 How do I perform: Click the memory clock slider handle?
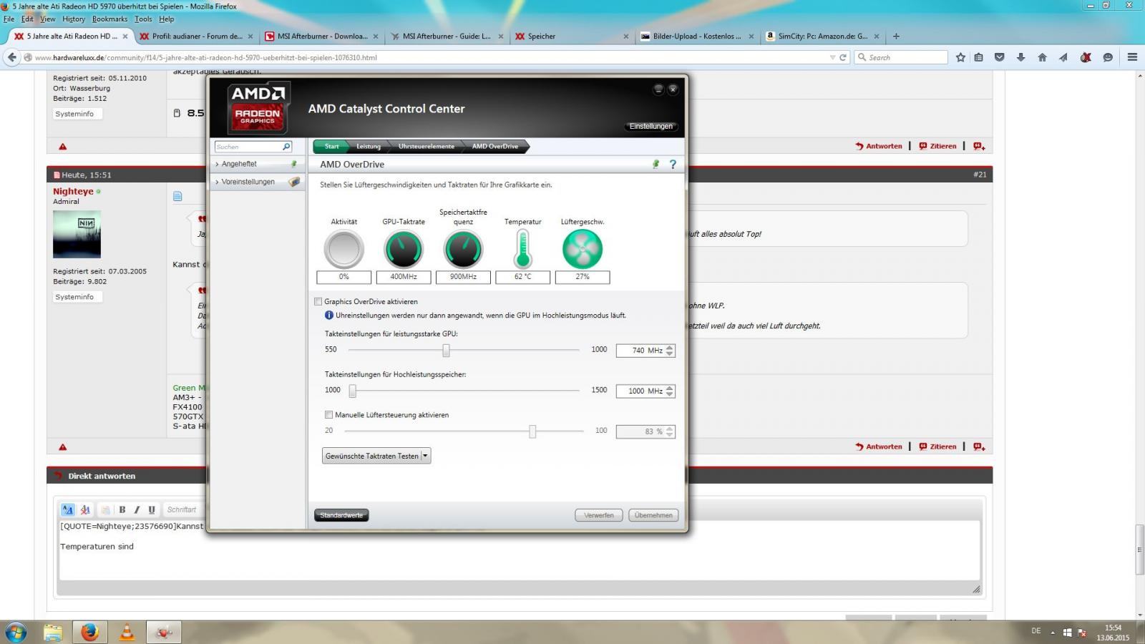[x=352, y=391]
